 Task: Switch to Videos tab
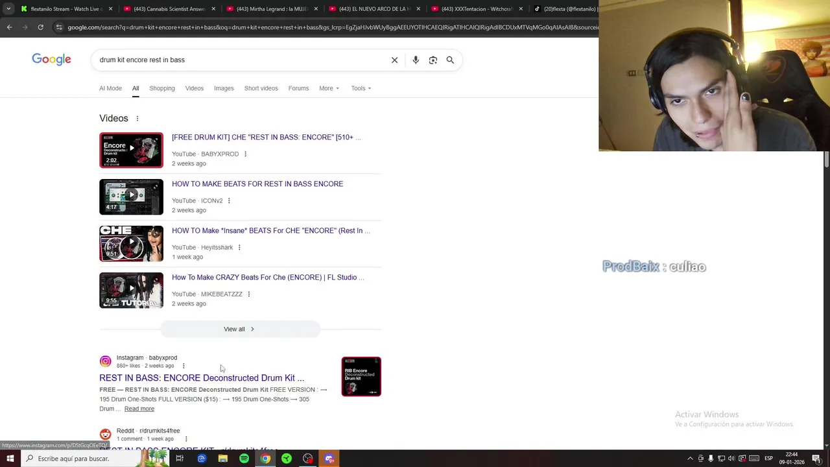pos(195,88)
